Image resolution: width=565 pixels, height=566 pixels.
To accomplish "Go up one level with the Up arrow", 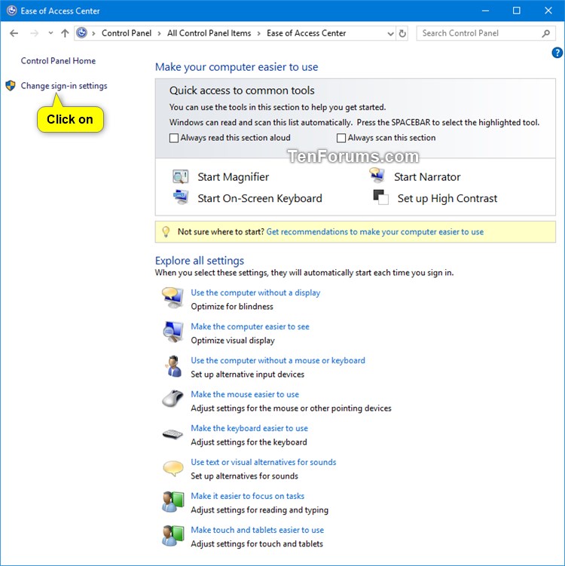I will pos(65,33).
